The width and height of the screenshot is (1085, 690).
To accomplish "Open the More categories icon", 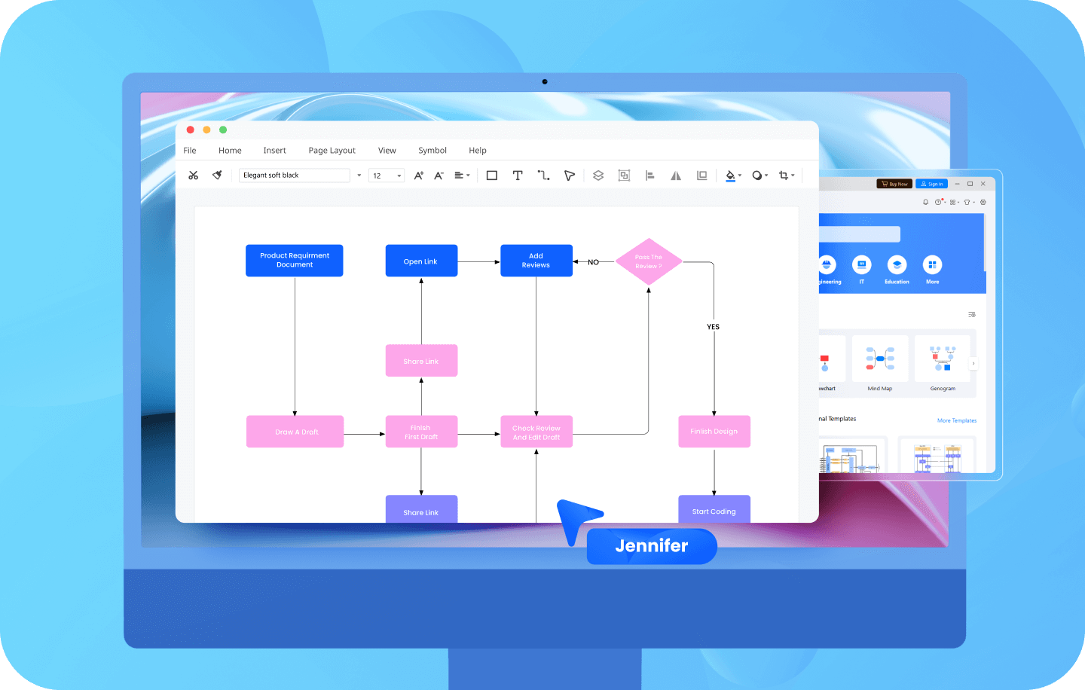I will click(932, 265).
